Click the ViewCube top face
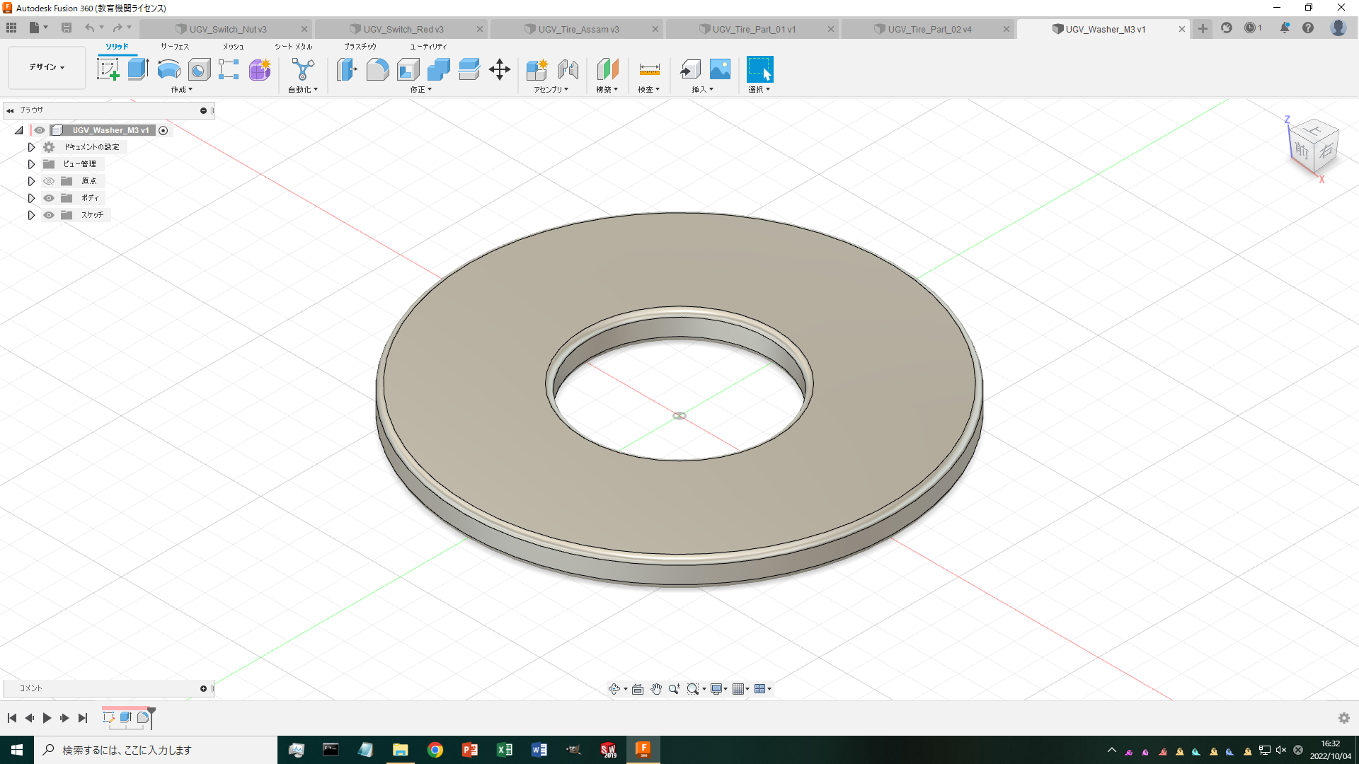Viewport: 1359px width, 764px height. [1314, 130]
